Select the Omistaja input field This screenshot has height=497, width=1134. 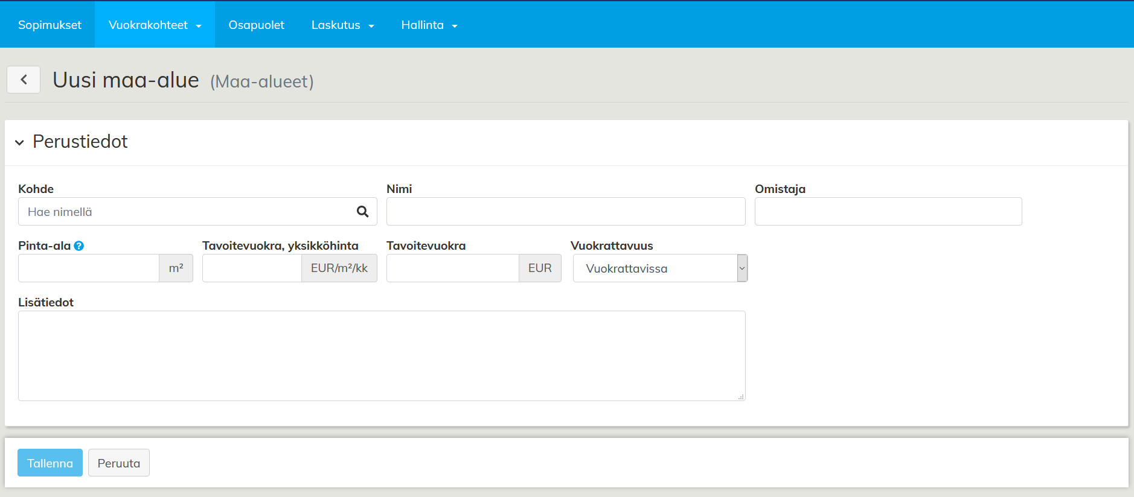pyautogui.click(x=888, y=212)
